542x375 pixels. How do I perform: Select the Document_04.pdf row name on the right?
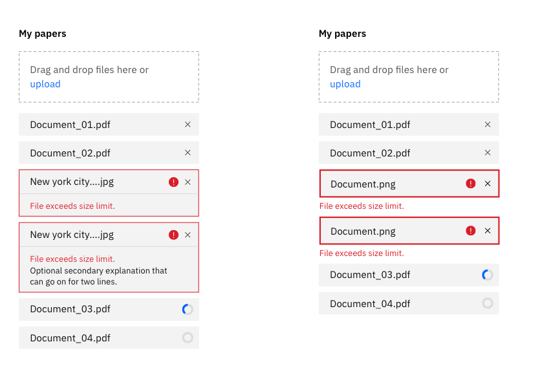(x=370, y=304)
